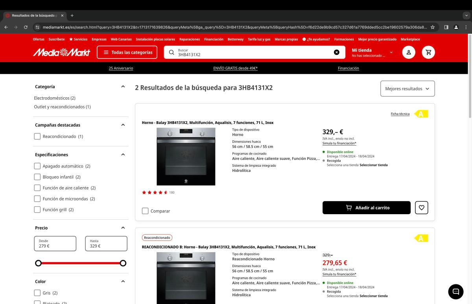Open the Ofertas top menu link
This screenshot has width=472, height=304.
click(39, 39)
